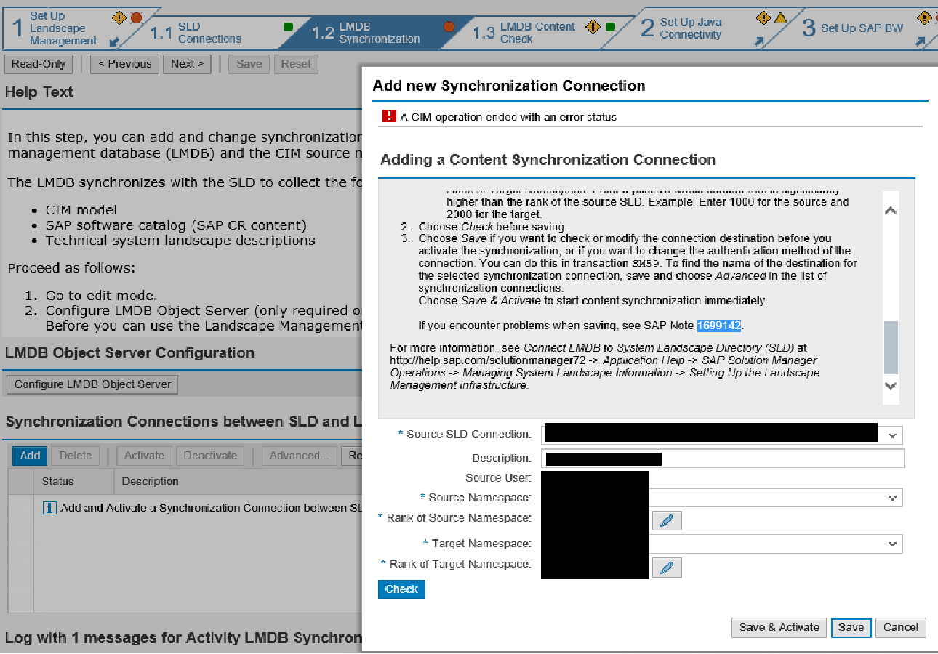Click the Delete button in the connections toolbar
This screenshot has height=654, width=938.
click(x=75, y=456)
